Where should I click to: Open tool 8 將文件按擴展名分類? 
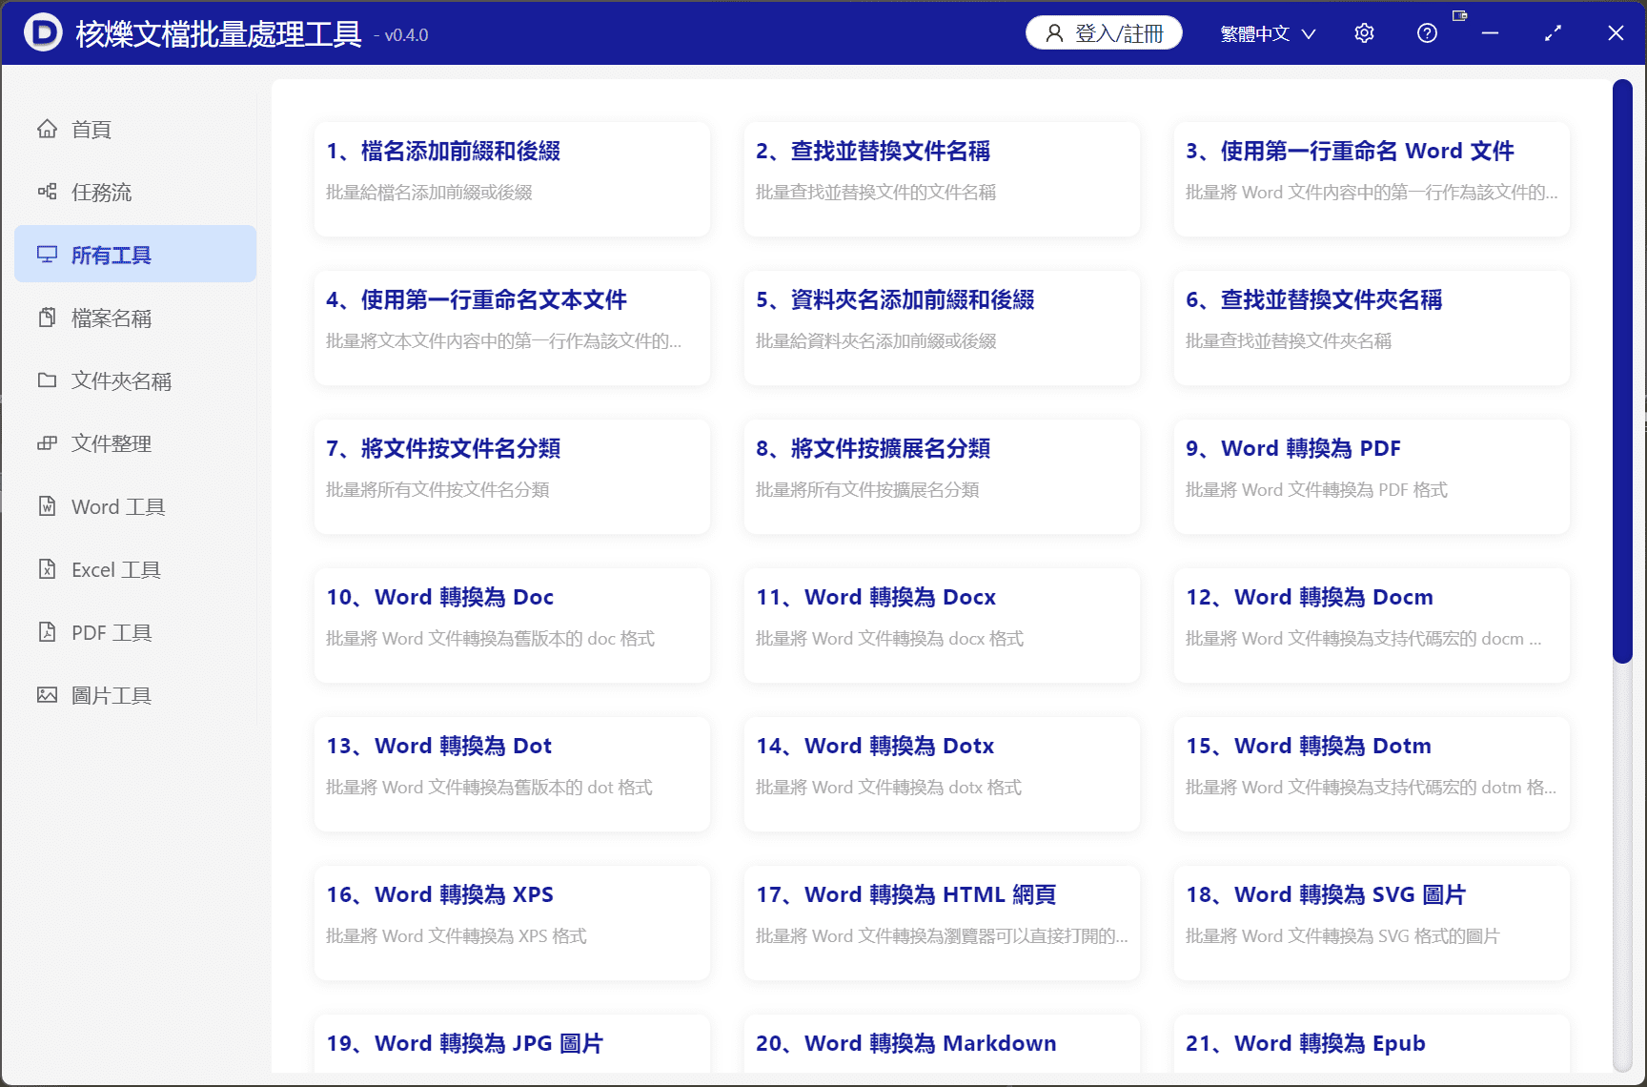pyautogui.click(x=942, y=477)
